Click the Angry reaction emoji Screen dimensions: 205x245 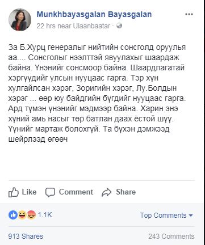[31, 215]
